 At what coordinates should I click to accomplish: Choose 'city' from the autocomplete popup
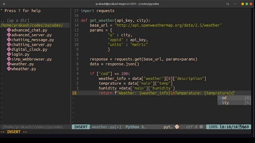tap(234, 102)
